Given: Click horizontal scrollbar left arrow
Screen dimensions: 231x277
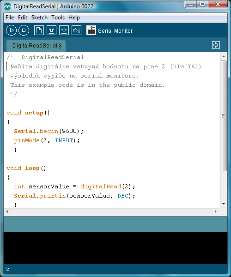Looking at the screenshot, I should tap(7, 211).
